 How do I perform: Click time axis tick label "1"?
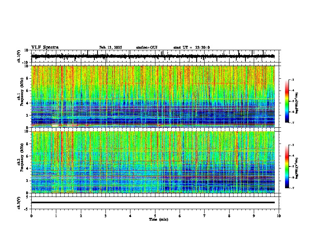click(56, 216)
